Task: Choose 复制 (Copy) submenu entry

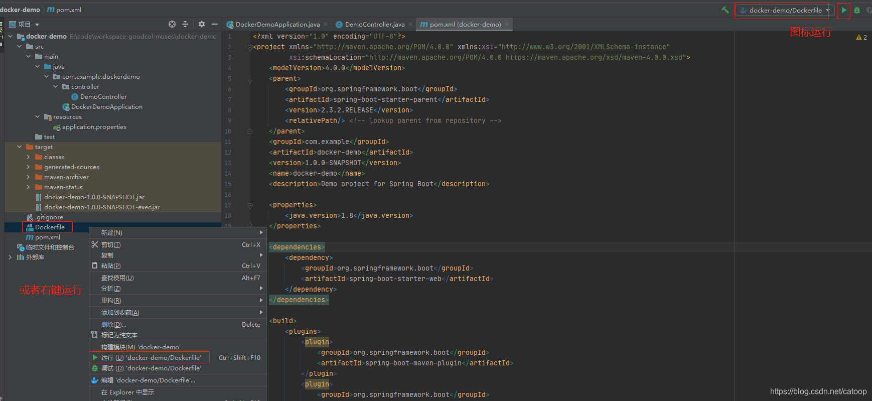Action: click(178, 255)
